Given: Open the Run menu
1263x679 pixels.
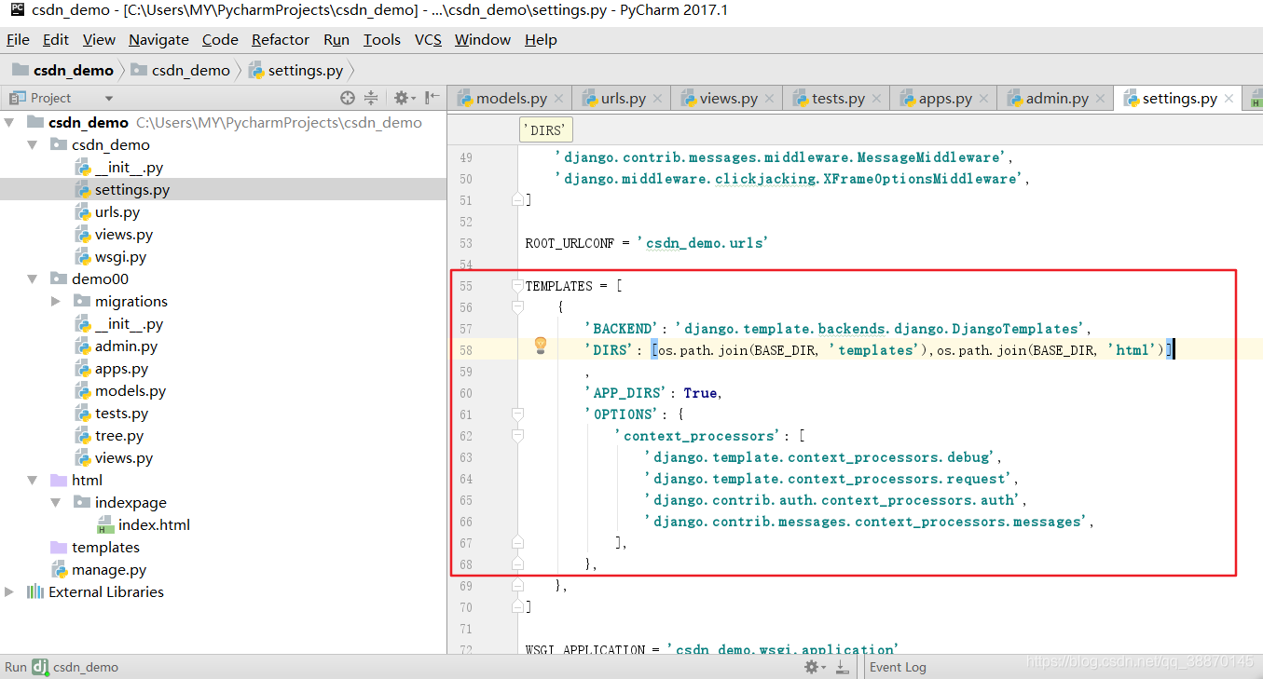Looking at the screenshot, I should click(336, 39).
